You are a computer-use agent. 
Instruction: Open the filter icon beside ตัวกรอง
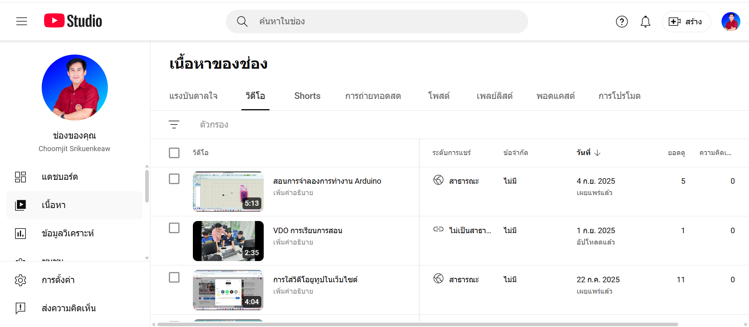pos(174,124)
